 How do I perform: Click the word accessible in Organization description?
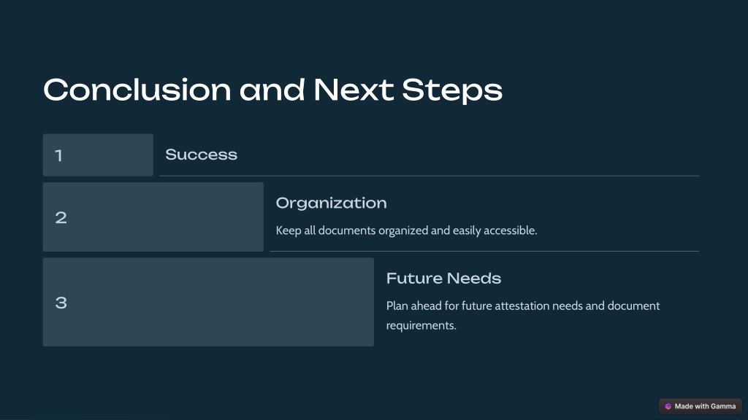click(511, 230)
